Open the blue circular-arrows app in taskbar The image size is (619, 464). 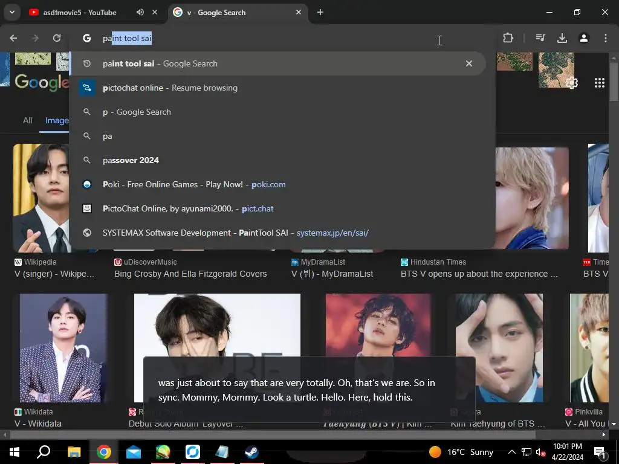[x=193, y=452]
